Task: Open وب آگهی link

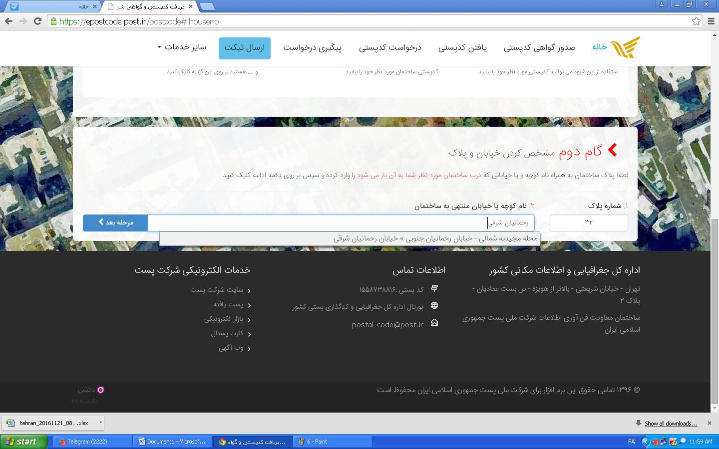Action: click(231, 348)
